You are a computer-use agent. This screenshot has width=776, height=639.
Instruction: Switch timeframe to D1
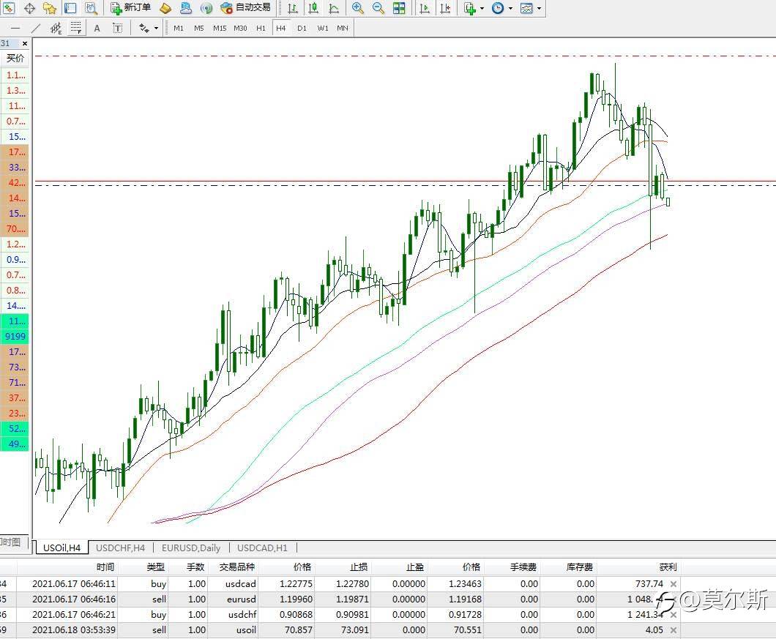point(302,29)
